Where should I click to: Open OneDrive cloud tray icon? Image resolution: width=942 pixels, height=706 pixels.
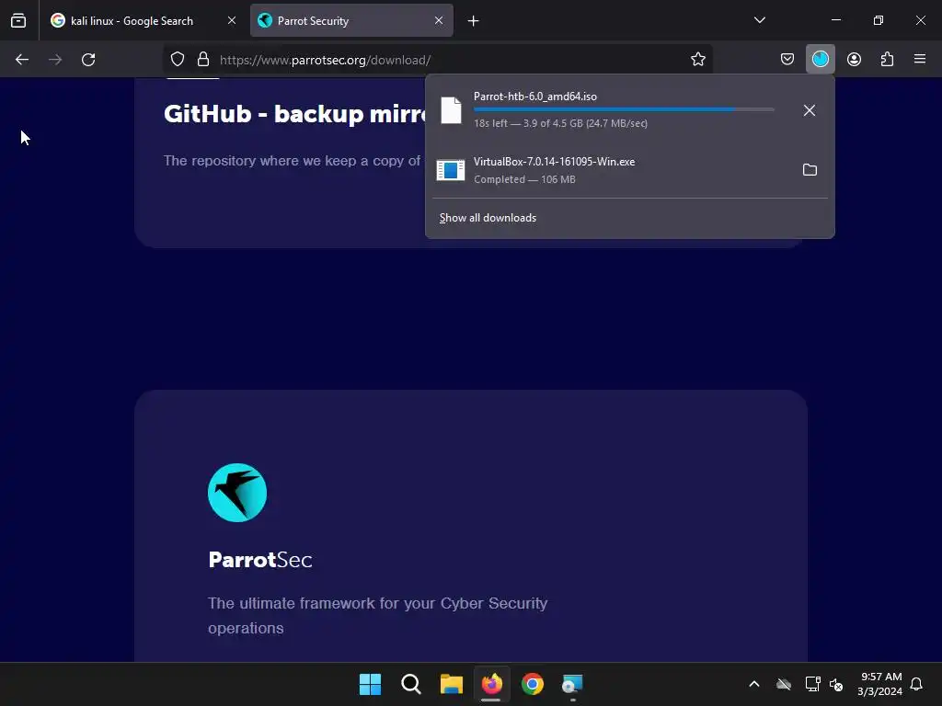point(784,684)
